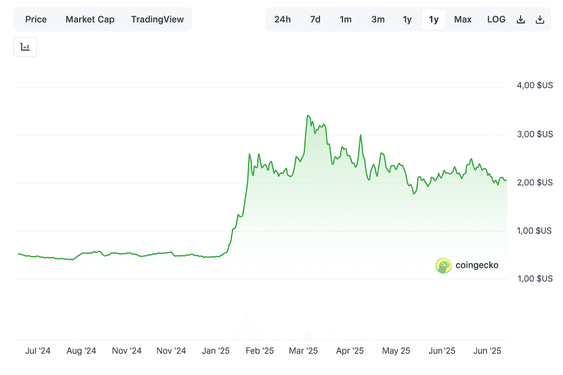
Task: Click the unhighlighted 1y button next to 3m
Action: pyautogui.click(x=407, y=20)
